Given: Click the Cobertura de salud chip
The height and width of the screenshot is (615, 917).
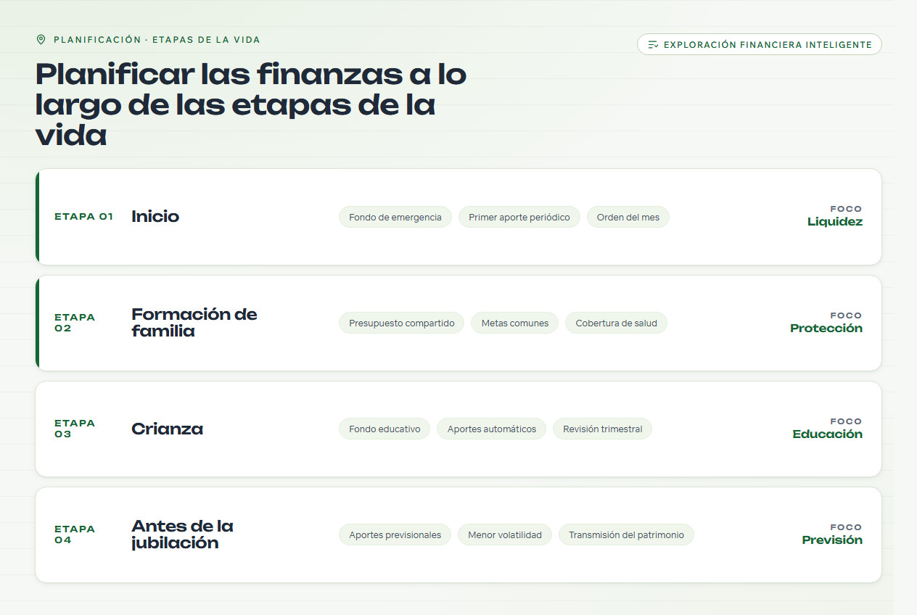Looking at the screenshot, I should click(x=617, y=323).
